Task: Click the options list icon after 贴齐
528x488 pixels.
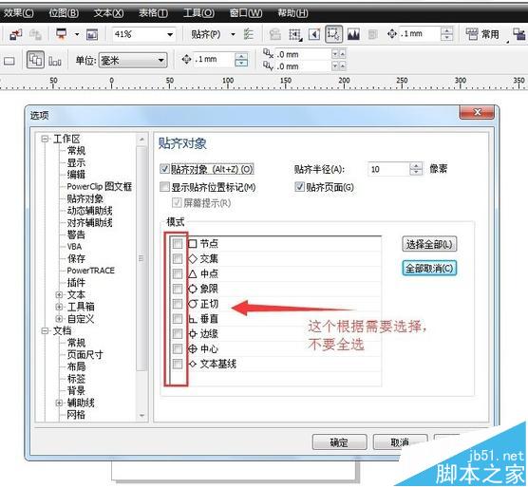Action: click(x=249, y=34)
